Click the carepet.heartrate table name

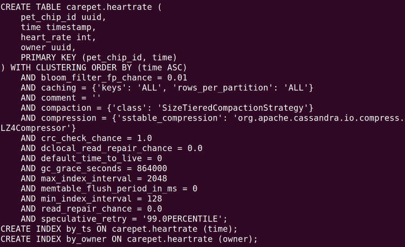109,7
